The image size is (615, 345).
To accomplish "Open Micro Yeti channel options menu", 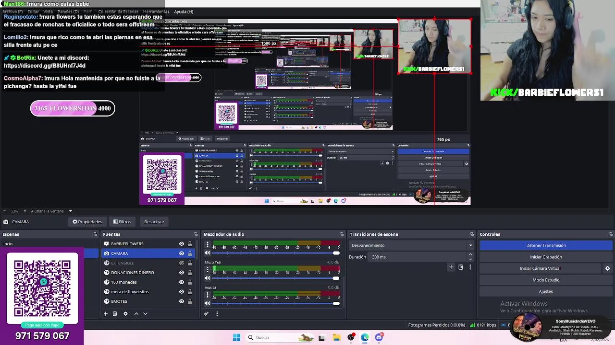I will click(208, 270).
